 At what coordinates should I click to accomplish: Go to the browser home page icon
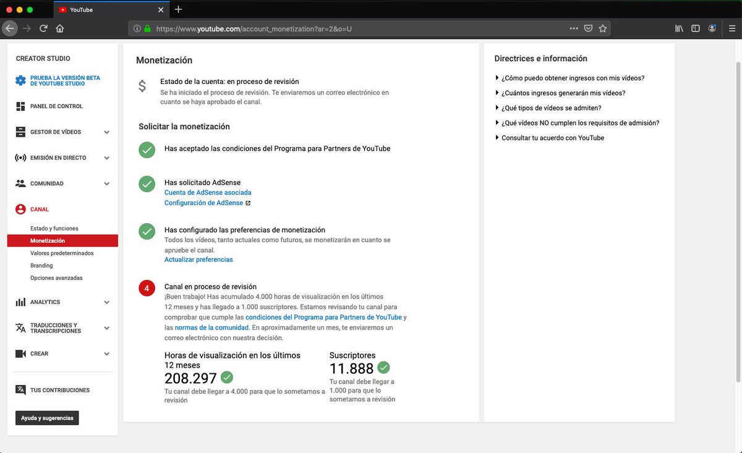point(60,28)
